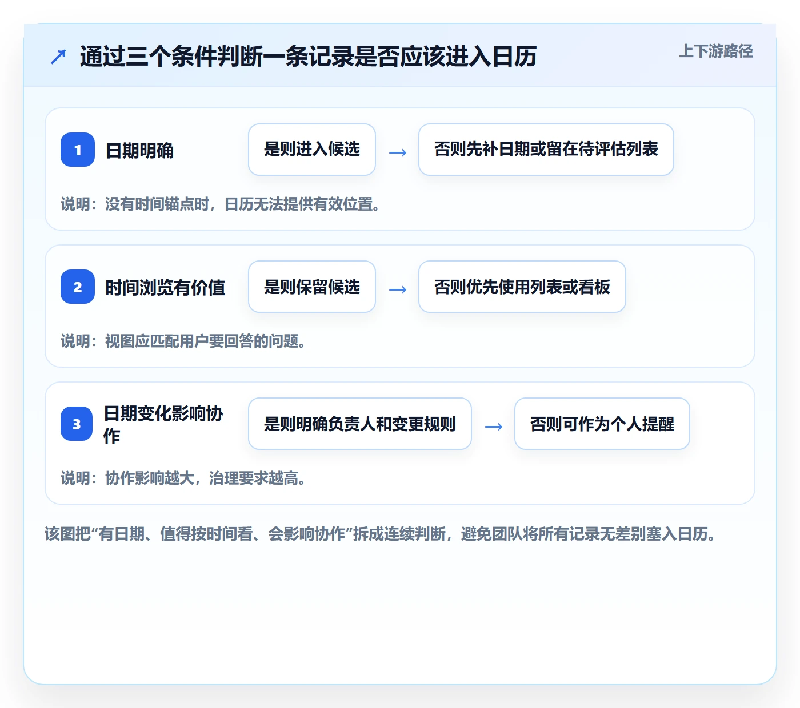Screen dimensions: 800x708
Task: Click the arrow after 是则明确负责人和变更规则
Action: click(x=493, y=427)
